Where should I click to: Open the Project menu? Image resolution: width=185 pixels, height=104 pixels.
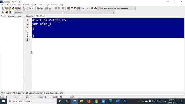(x=26, y=5)
